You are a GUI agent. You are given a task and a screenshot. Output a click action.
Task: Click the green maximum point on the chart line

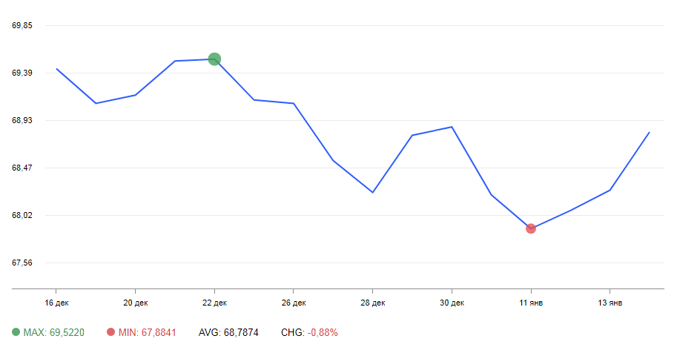coord(214,59)
